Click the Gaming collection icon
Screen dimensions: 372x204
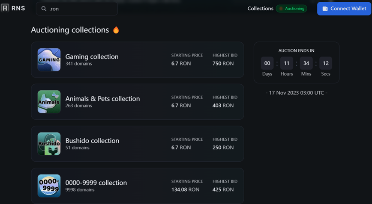pos(49,59)
